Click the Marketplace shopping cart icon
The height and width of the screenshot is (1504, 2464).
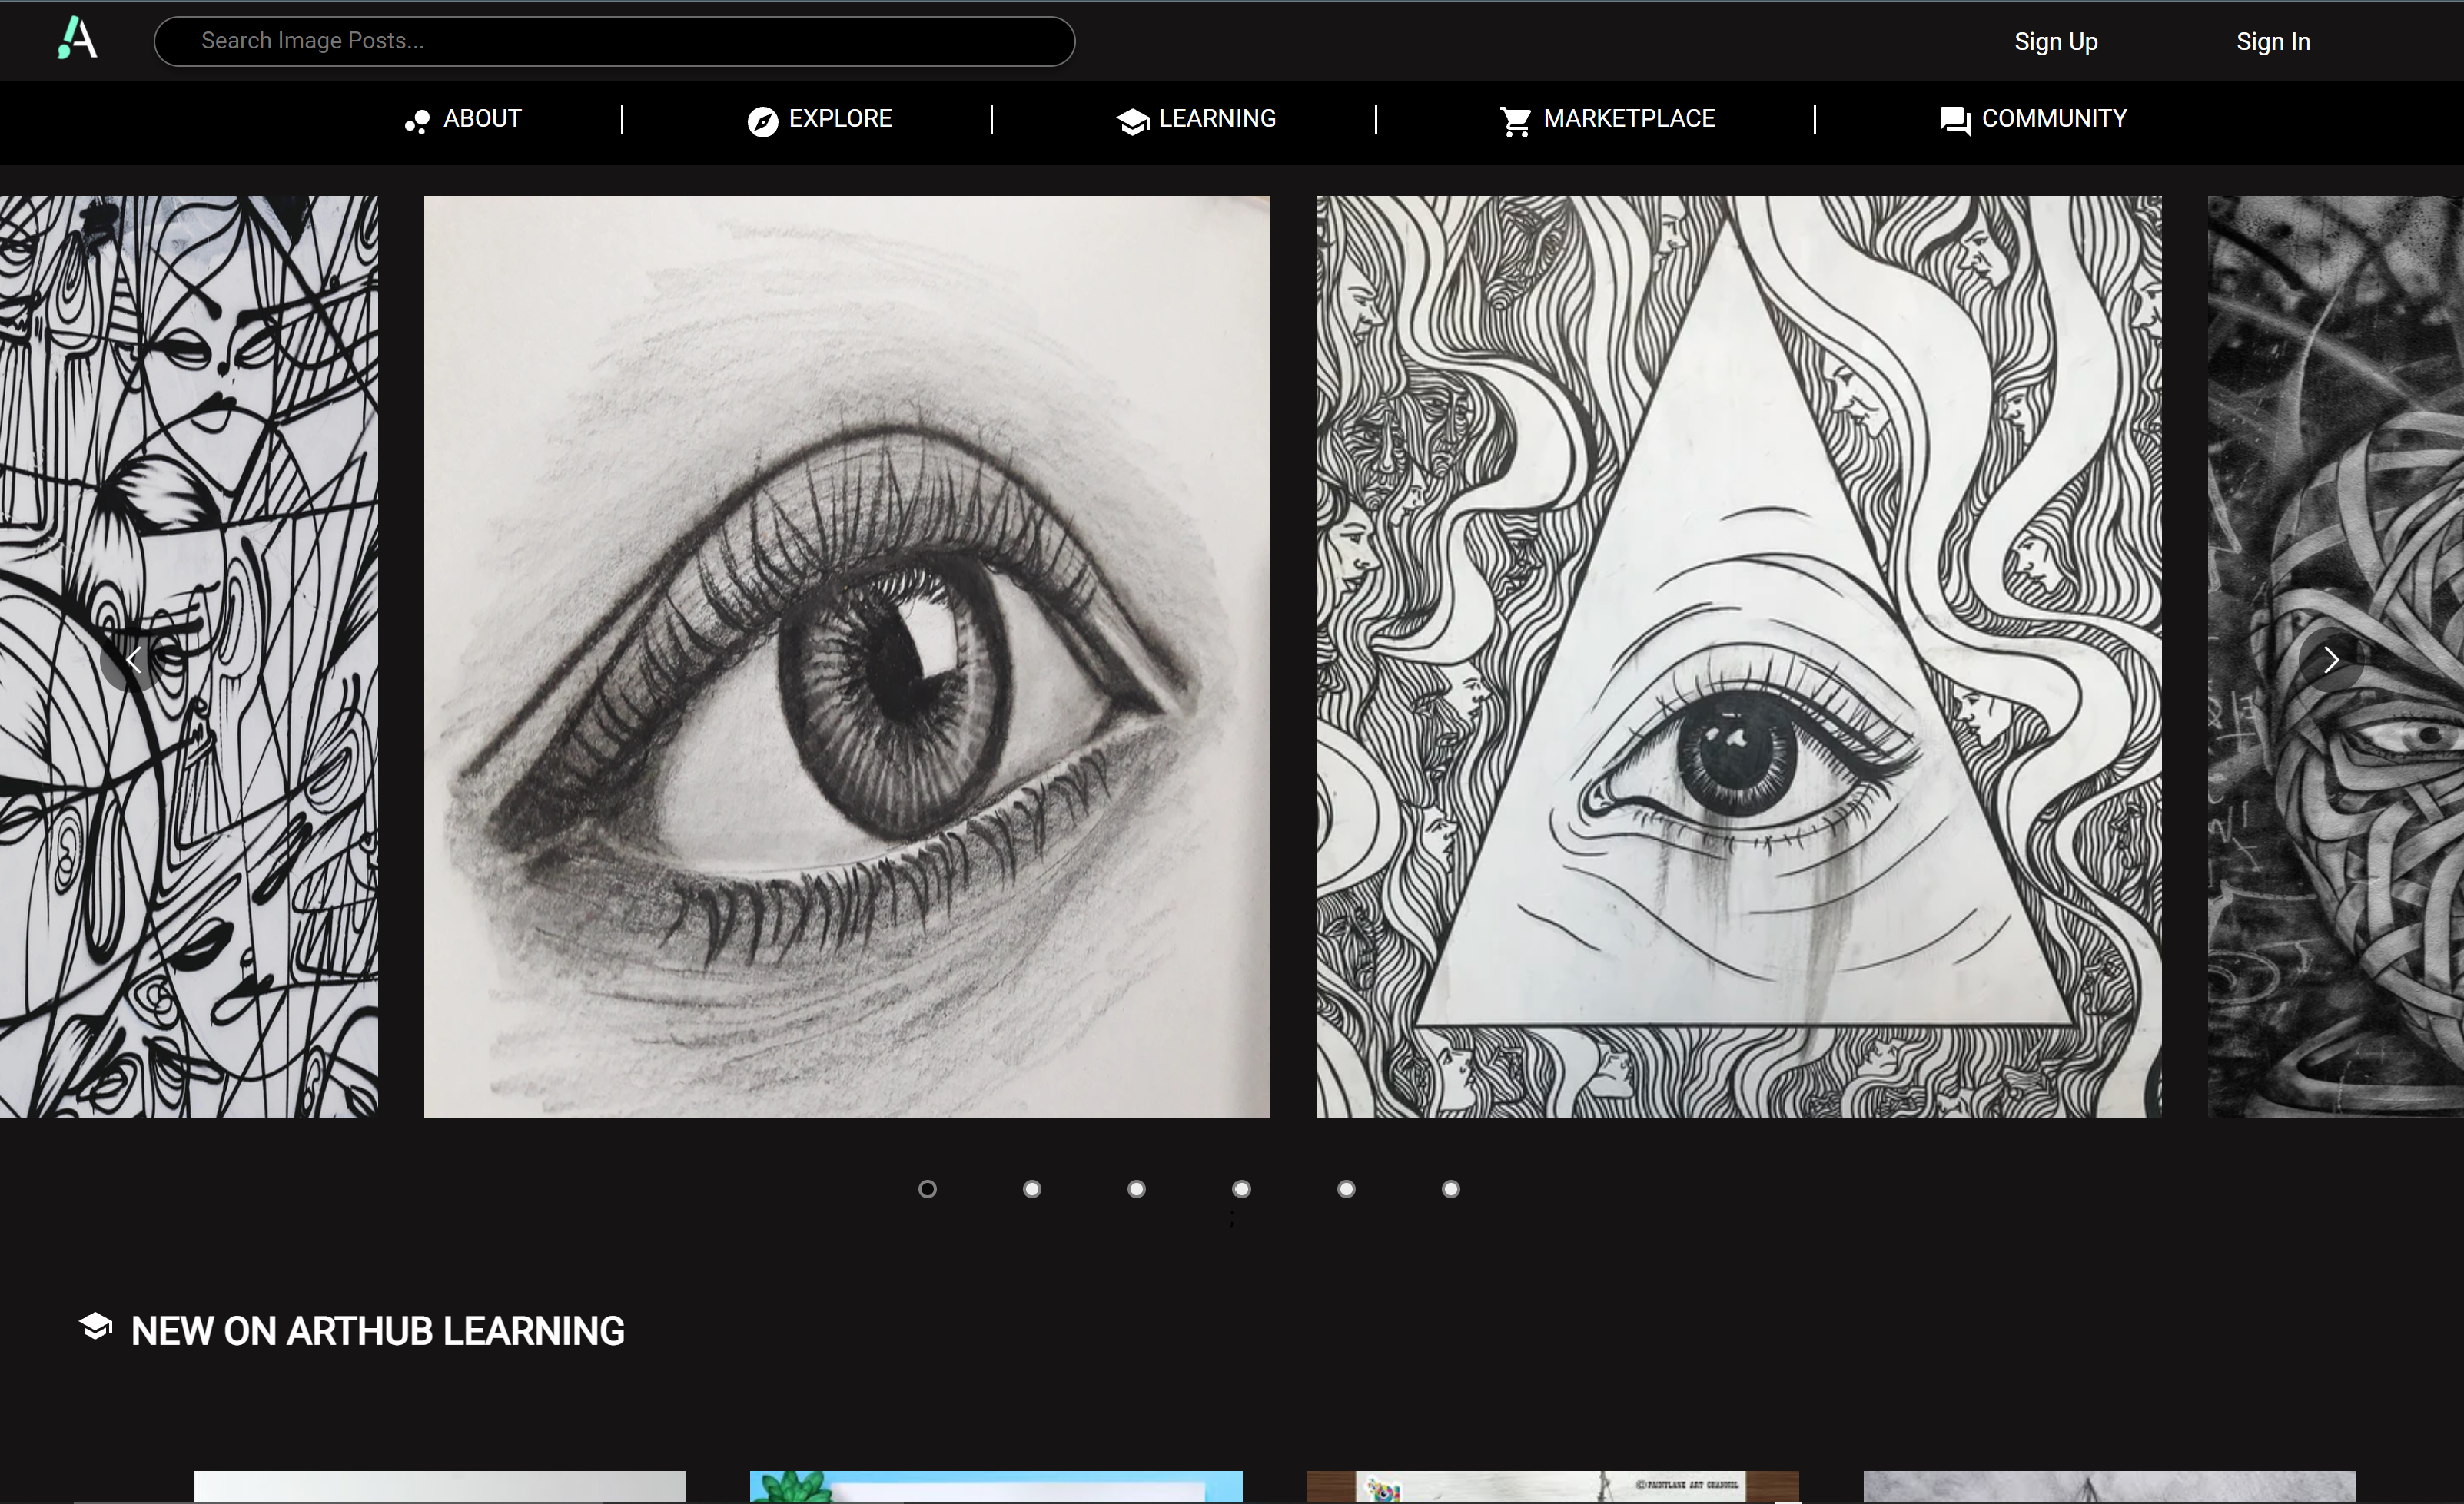(1515, 121)
